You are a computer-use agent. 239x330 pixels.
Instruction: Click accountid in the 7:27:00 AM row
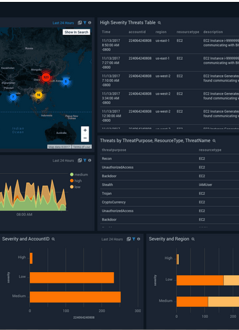point(140,58)
